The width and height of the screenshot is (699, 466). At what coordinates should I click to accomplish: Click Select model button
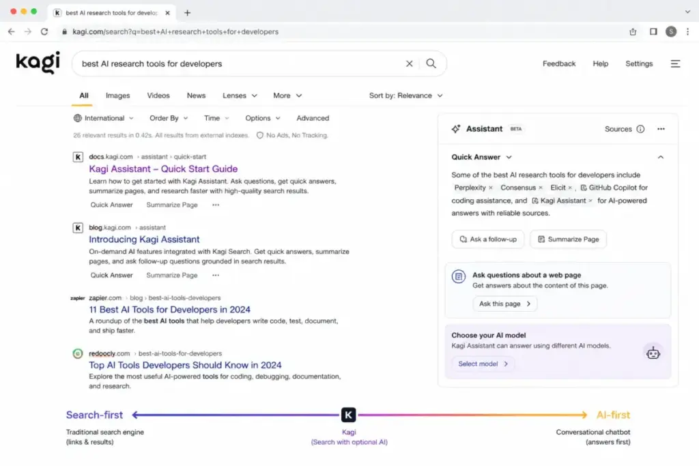click(483, 364)
